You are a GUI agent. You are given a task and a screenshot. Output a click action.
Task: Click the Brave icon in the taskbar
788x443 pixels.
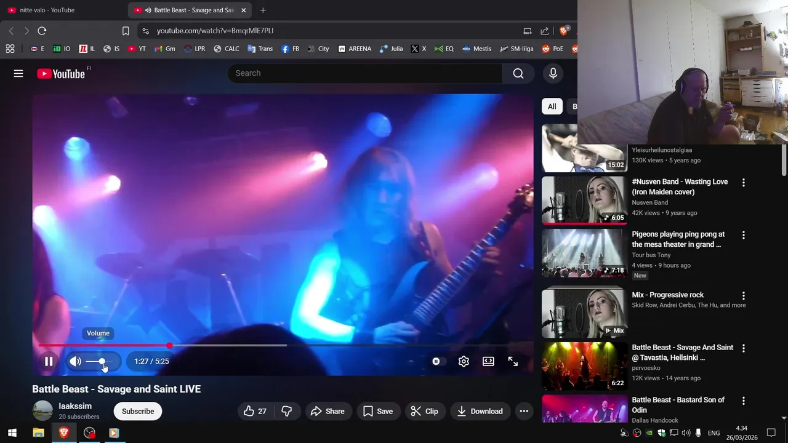coord(63,433)
